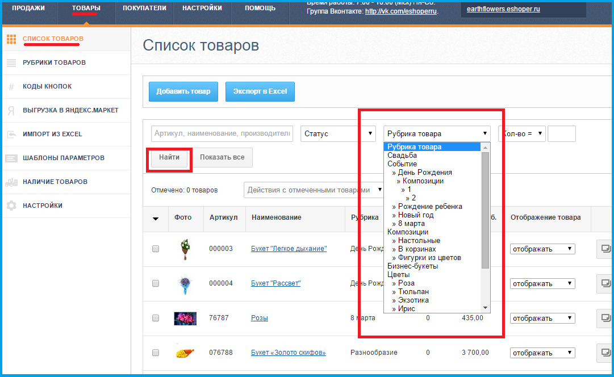Viewport: 614px width, 377px height.
Task: Select Бизнес-букеты in the rubric list
Action: coord(413,266)
